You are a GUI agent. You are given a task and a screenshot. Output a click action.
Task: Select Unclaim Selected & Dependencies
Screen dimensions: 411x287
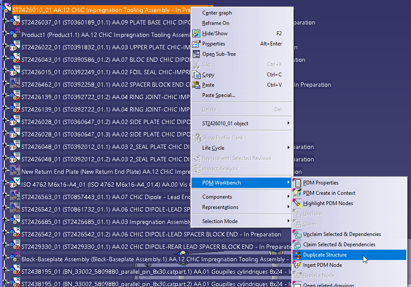coord(342,234)
